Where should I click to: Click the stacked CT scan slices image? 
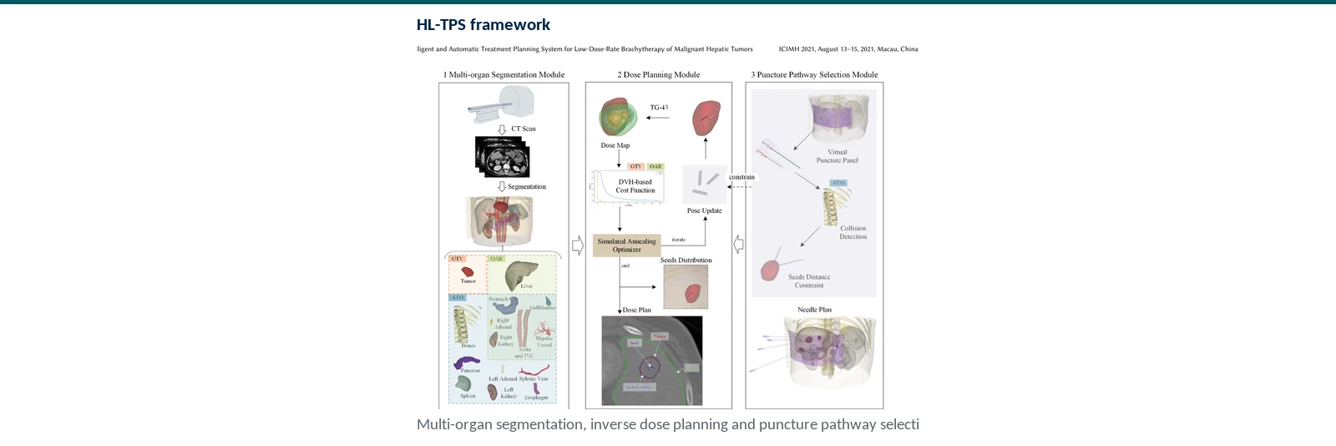[x=502, y=156]
